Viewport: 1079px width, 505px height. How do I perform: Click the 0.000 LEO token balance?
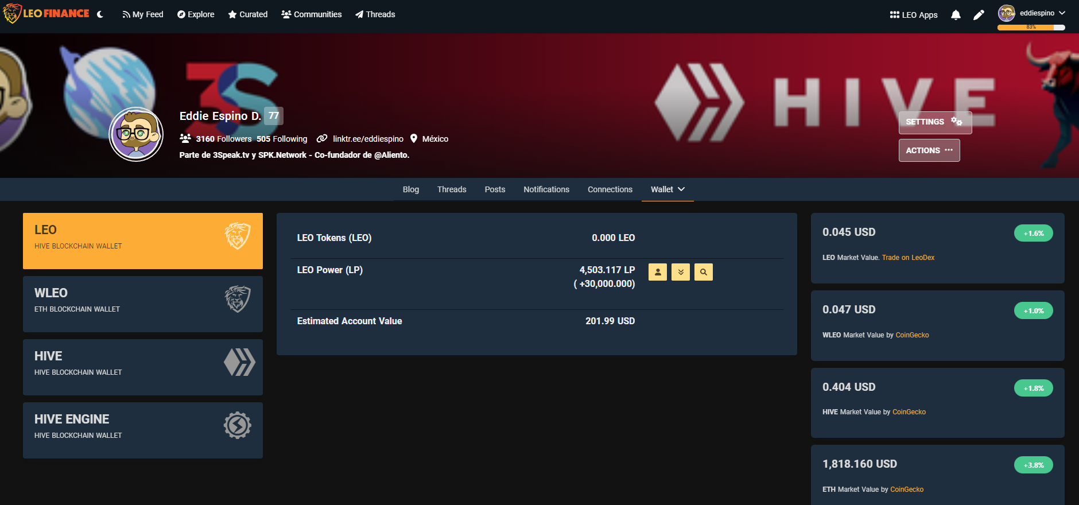tap(614, 238)
